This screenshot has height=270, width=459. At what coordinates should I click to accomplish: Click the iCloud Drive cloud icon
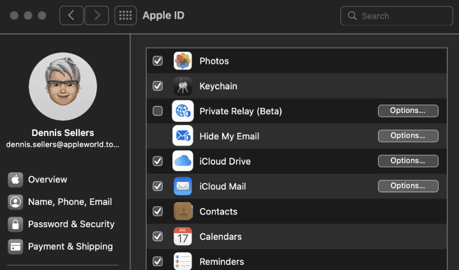(183, 161)
